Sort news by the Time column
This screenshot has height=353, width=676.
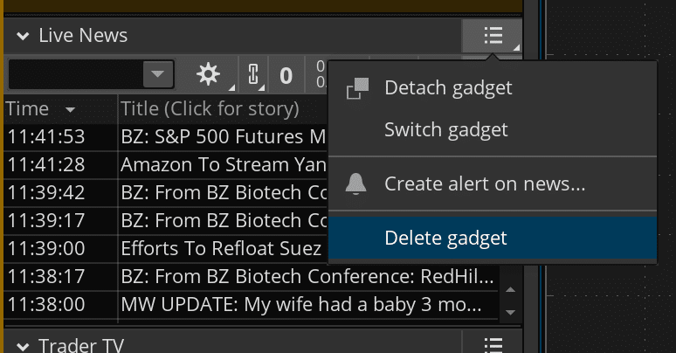(x=39, y=109)
